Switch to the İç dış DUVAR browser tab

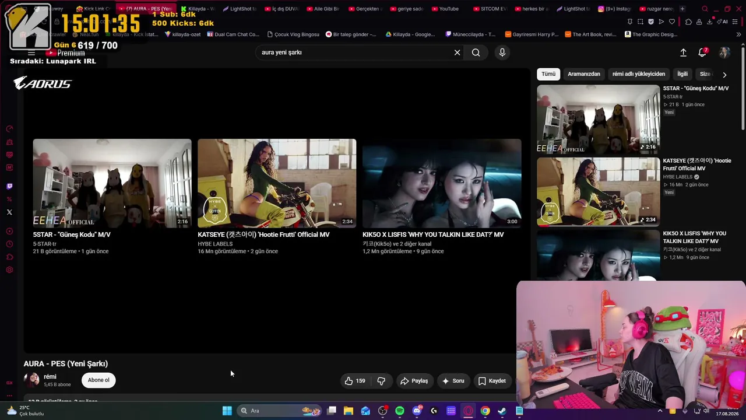pos(281,9)
